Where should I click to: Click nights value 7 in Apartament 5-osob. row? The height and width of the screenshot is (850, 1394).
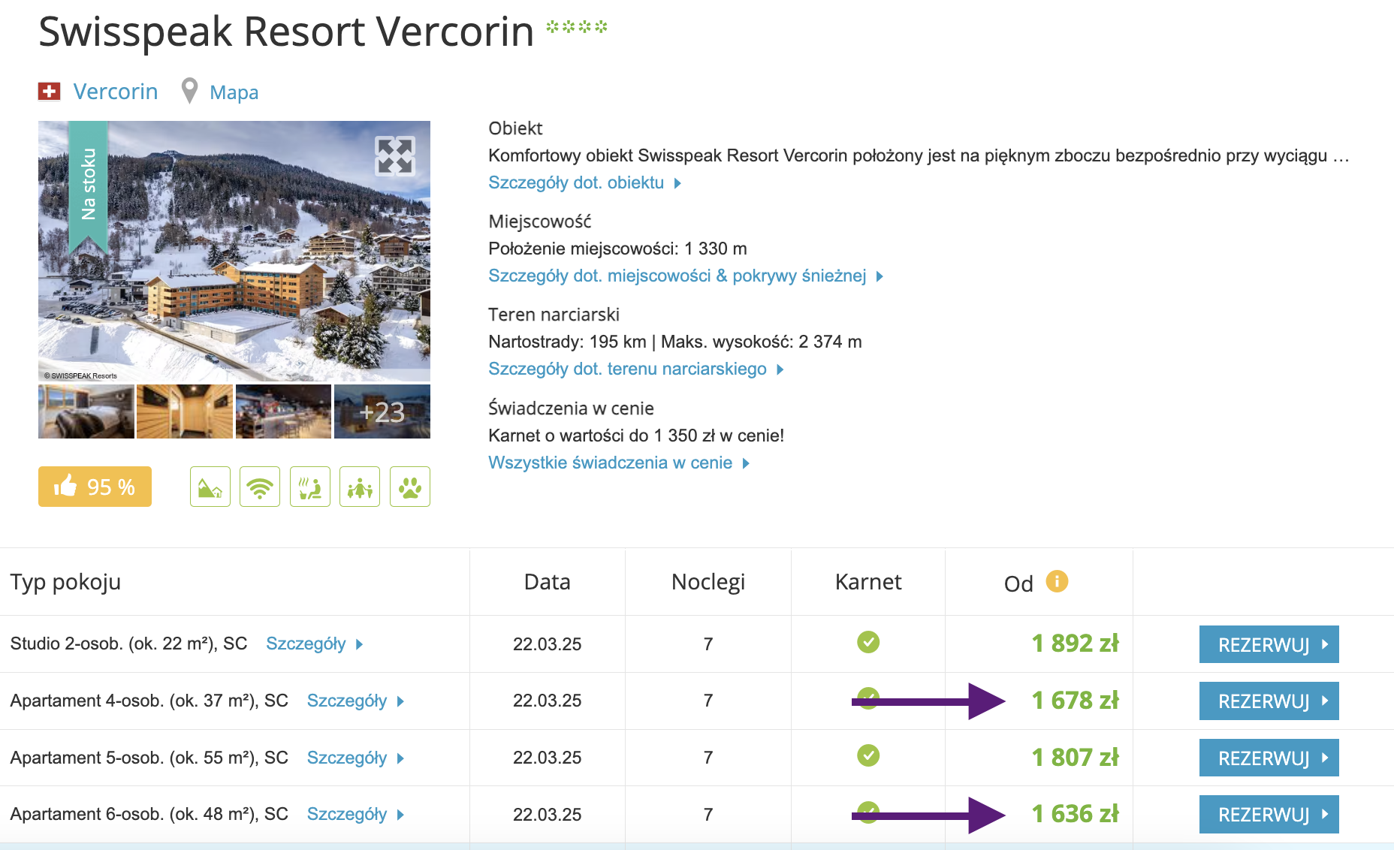click(708, 758)
